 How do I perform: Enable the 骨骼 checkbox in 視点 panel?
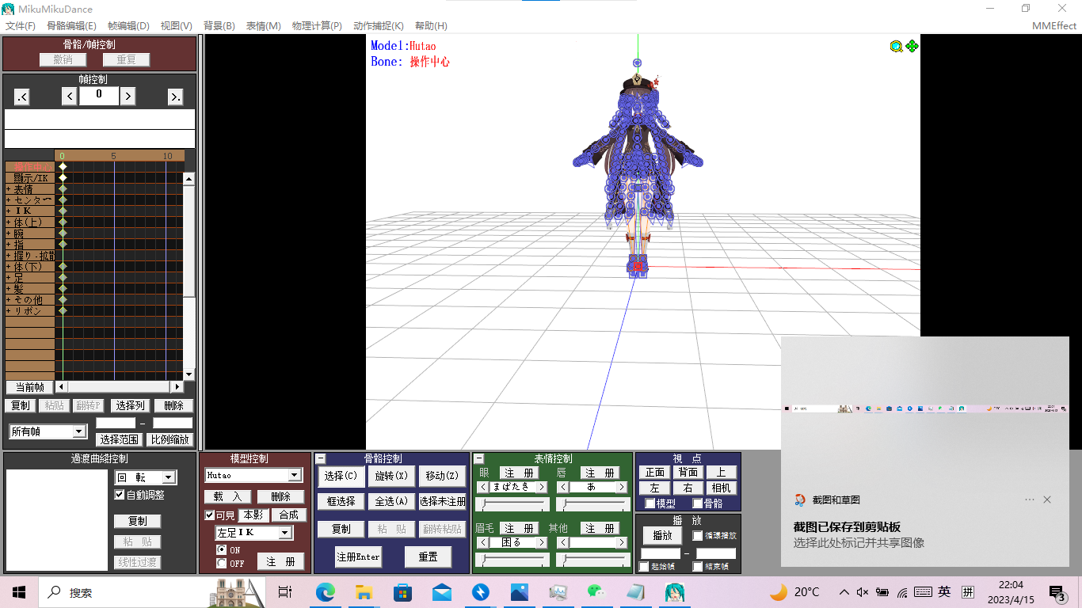point(698,503)
